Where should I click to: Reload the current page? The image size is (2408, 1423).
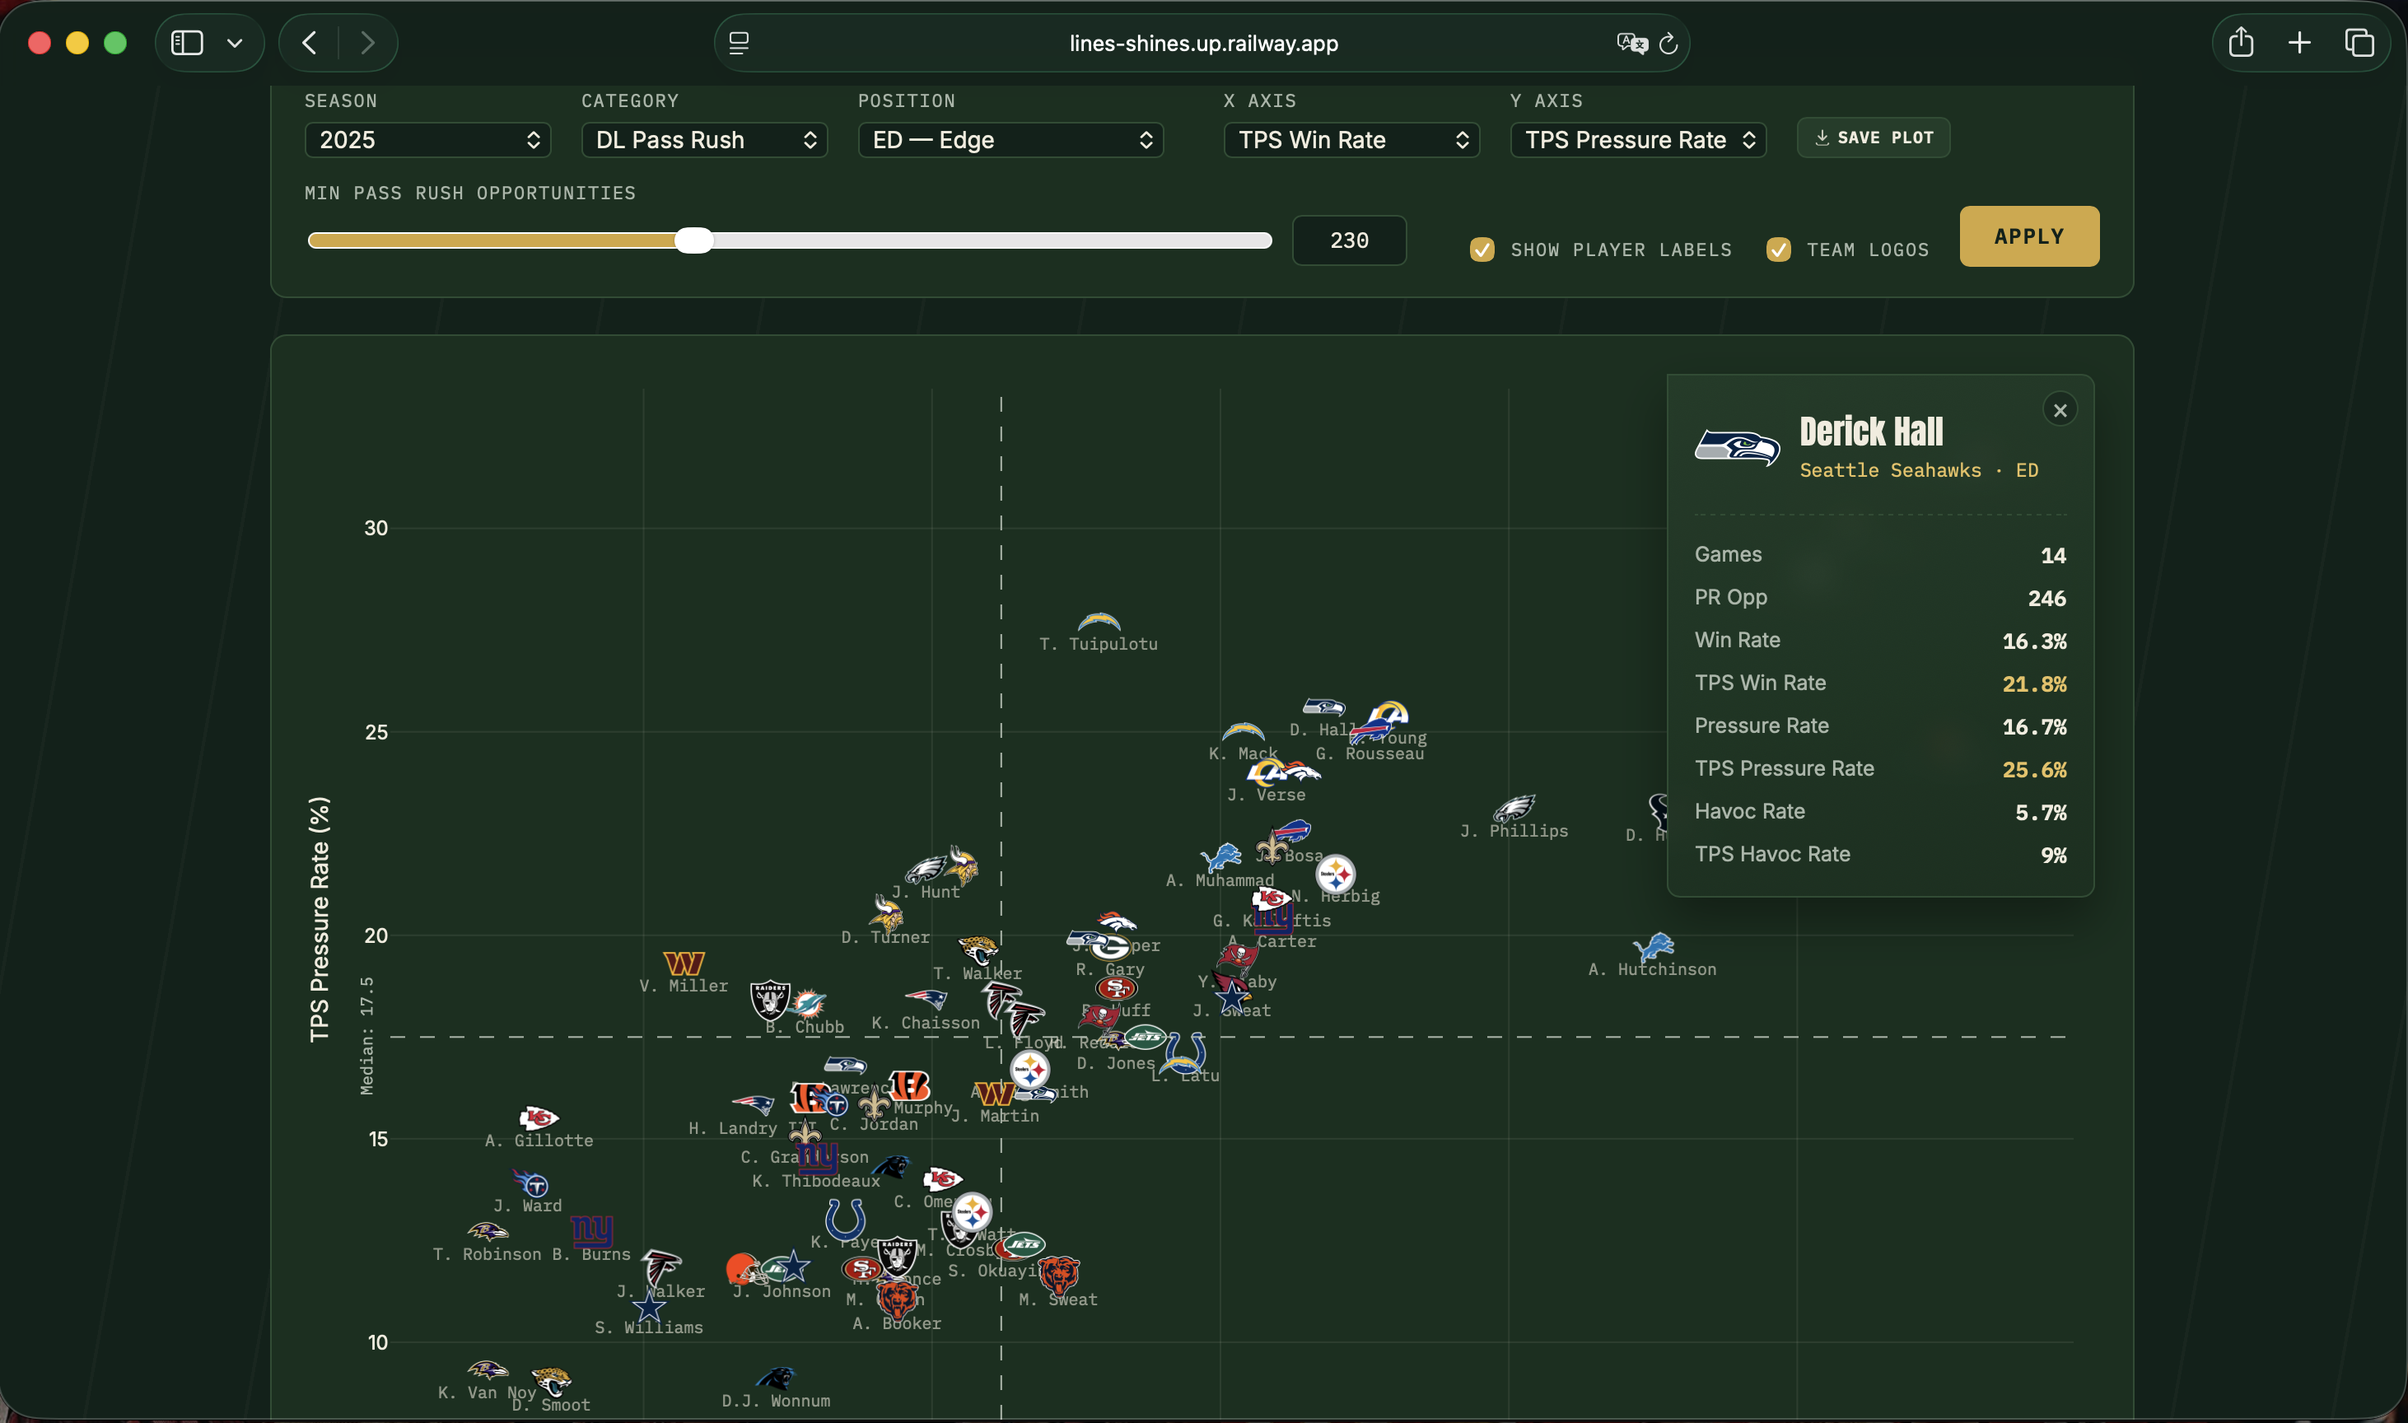coord(1668,43)
